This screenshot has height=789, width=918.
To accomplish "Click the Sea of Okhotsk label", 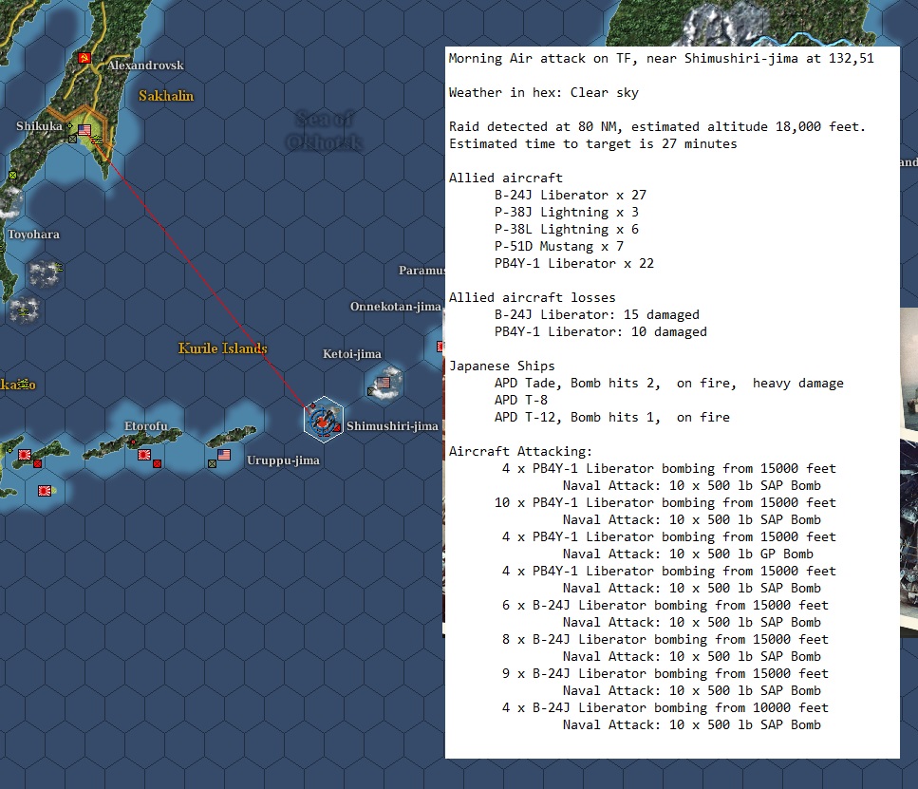I will (325, 130).
